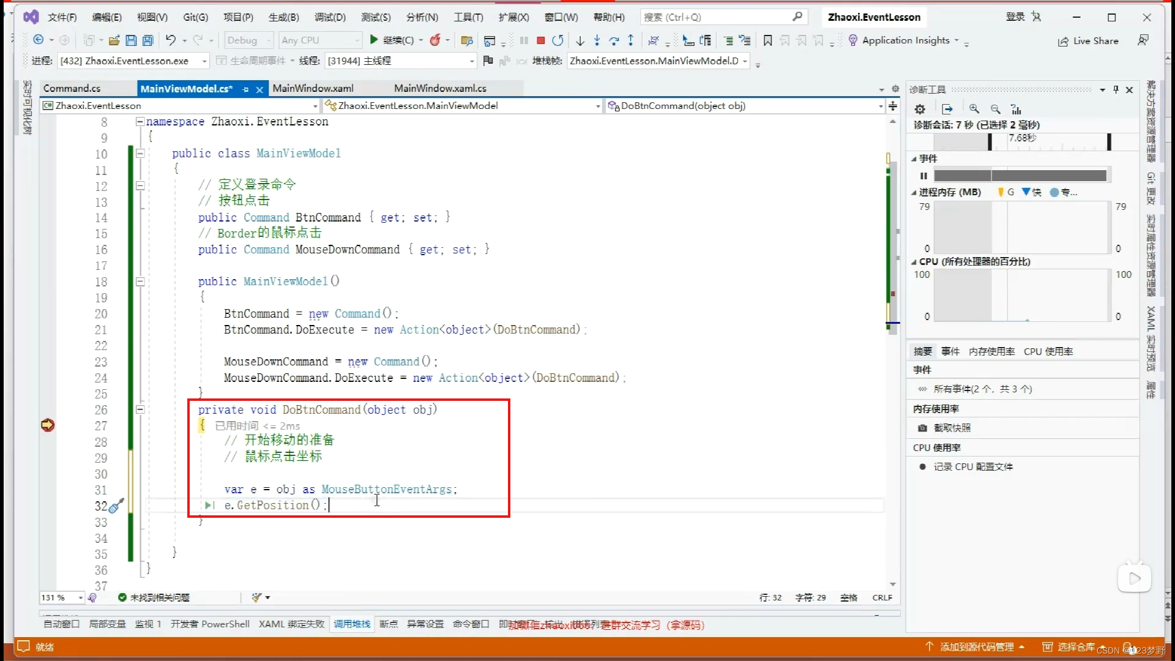Collapse the BtnCommand property comment region
Image resolution: width=1175 pixels, height=661 pixels.
point(140,185)
